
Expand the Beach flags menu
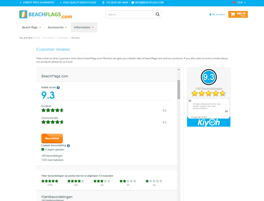pos(31,27)
